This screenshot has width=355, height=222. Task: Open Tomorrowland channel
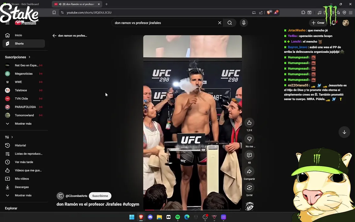pos(23,115)
